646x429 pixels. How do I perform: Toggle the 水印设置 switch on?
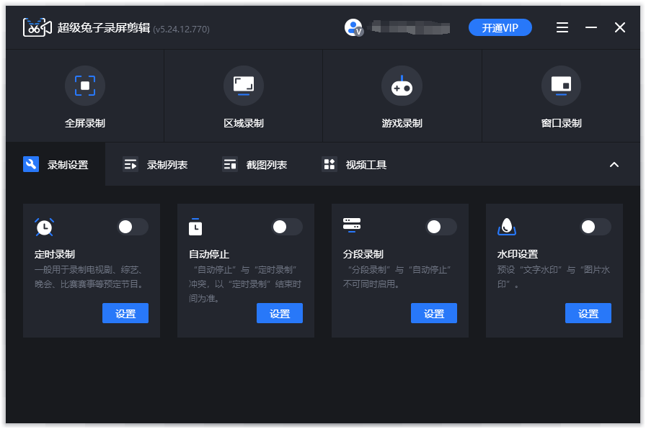(x=596, y=227)
